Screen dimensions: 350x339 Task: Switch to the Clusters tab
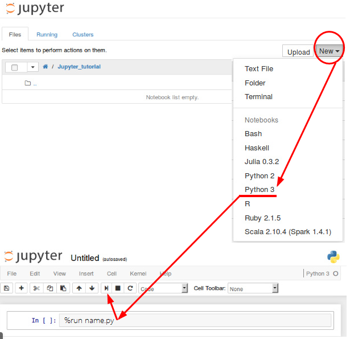click(x=83, y=35)
